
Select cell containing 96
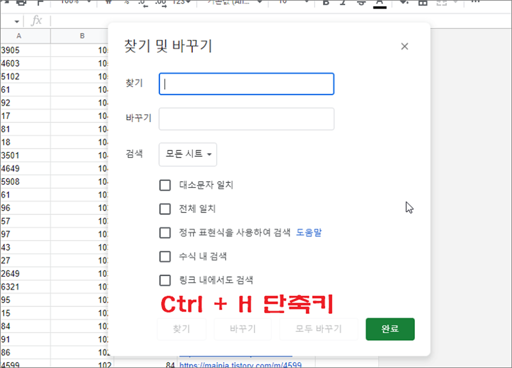[25, 208]
